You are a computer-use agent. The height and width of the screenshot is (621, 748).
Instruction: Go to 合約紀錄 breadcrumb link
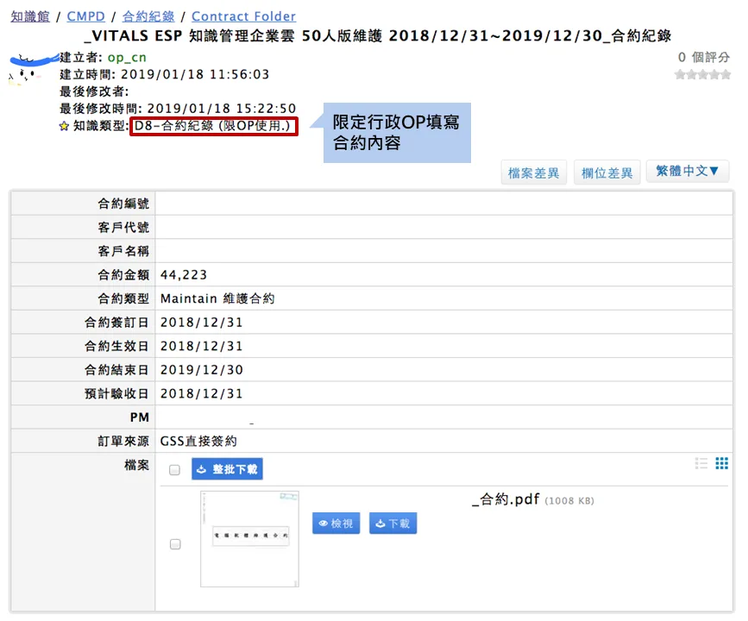tap(148, 16)
